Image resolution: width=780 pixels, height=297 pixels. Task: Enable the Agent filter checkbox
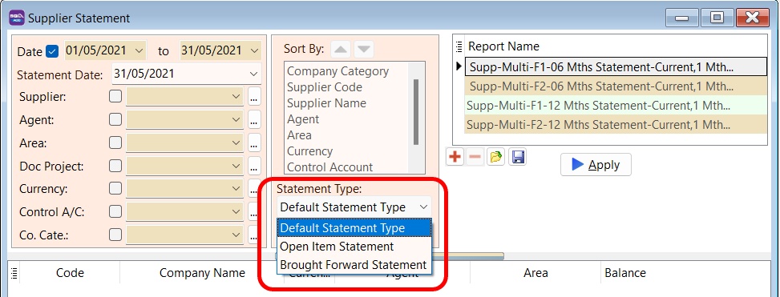[115, 119]
